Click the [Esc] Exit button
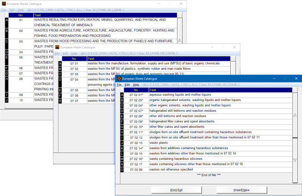Image resolution: width=302 pixels, height=196 pixels. pyautogui.click(x=174, y=190)
